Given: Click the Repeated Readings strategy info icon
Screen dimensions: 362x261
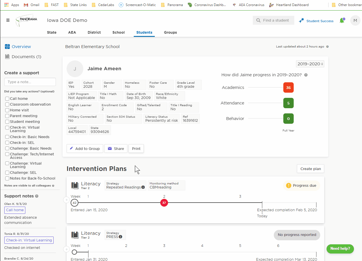Looking at the screenshot, I should (143, 187).
